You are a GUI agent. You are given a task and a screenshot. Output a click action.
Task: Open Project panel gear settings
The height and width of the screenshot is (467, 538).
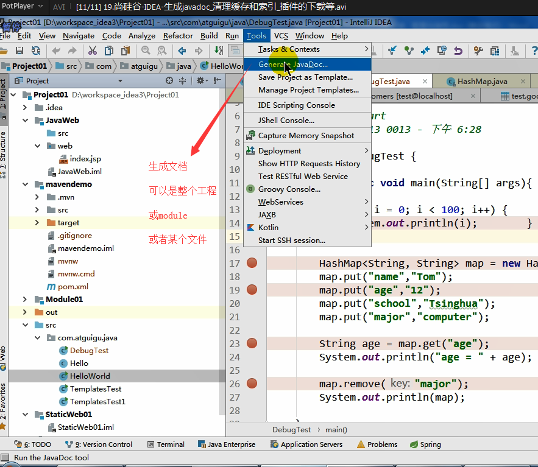202,80
